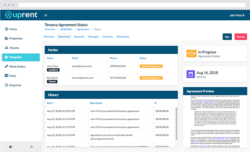This screenshot has height=152, width=250.
Task: Open the Overview tab
Action: pyautogui.click(x=49, y=37)
